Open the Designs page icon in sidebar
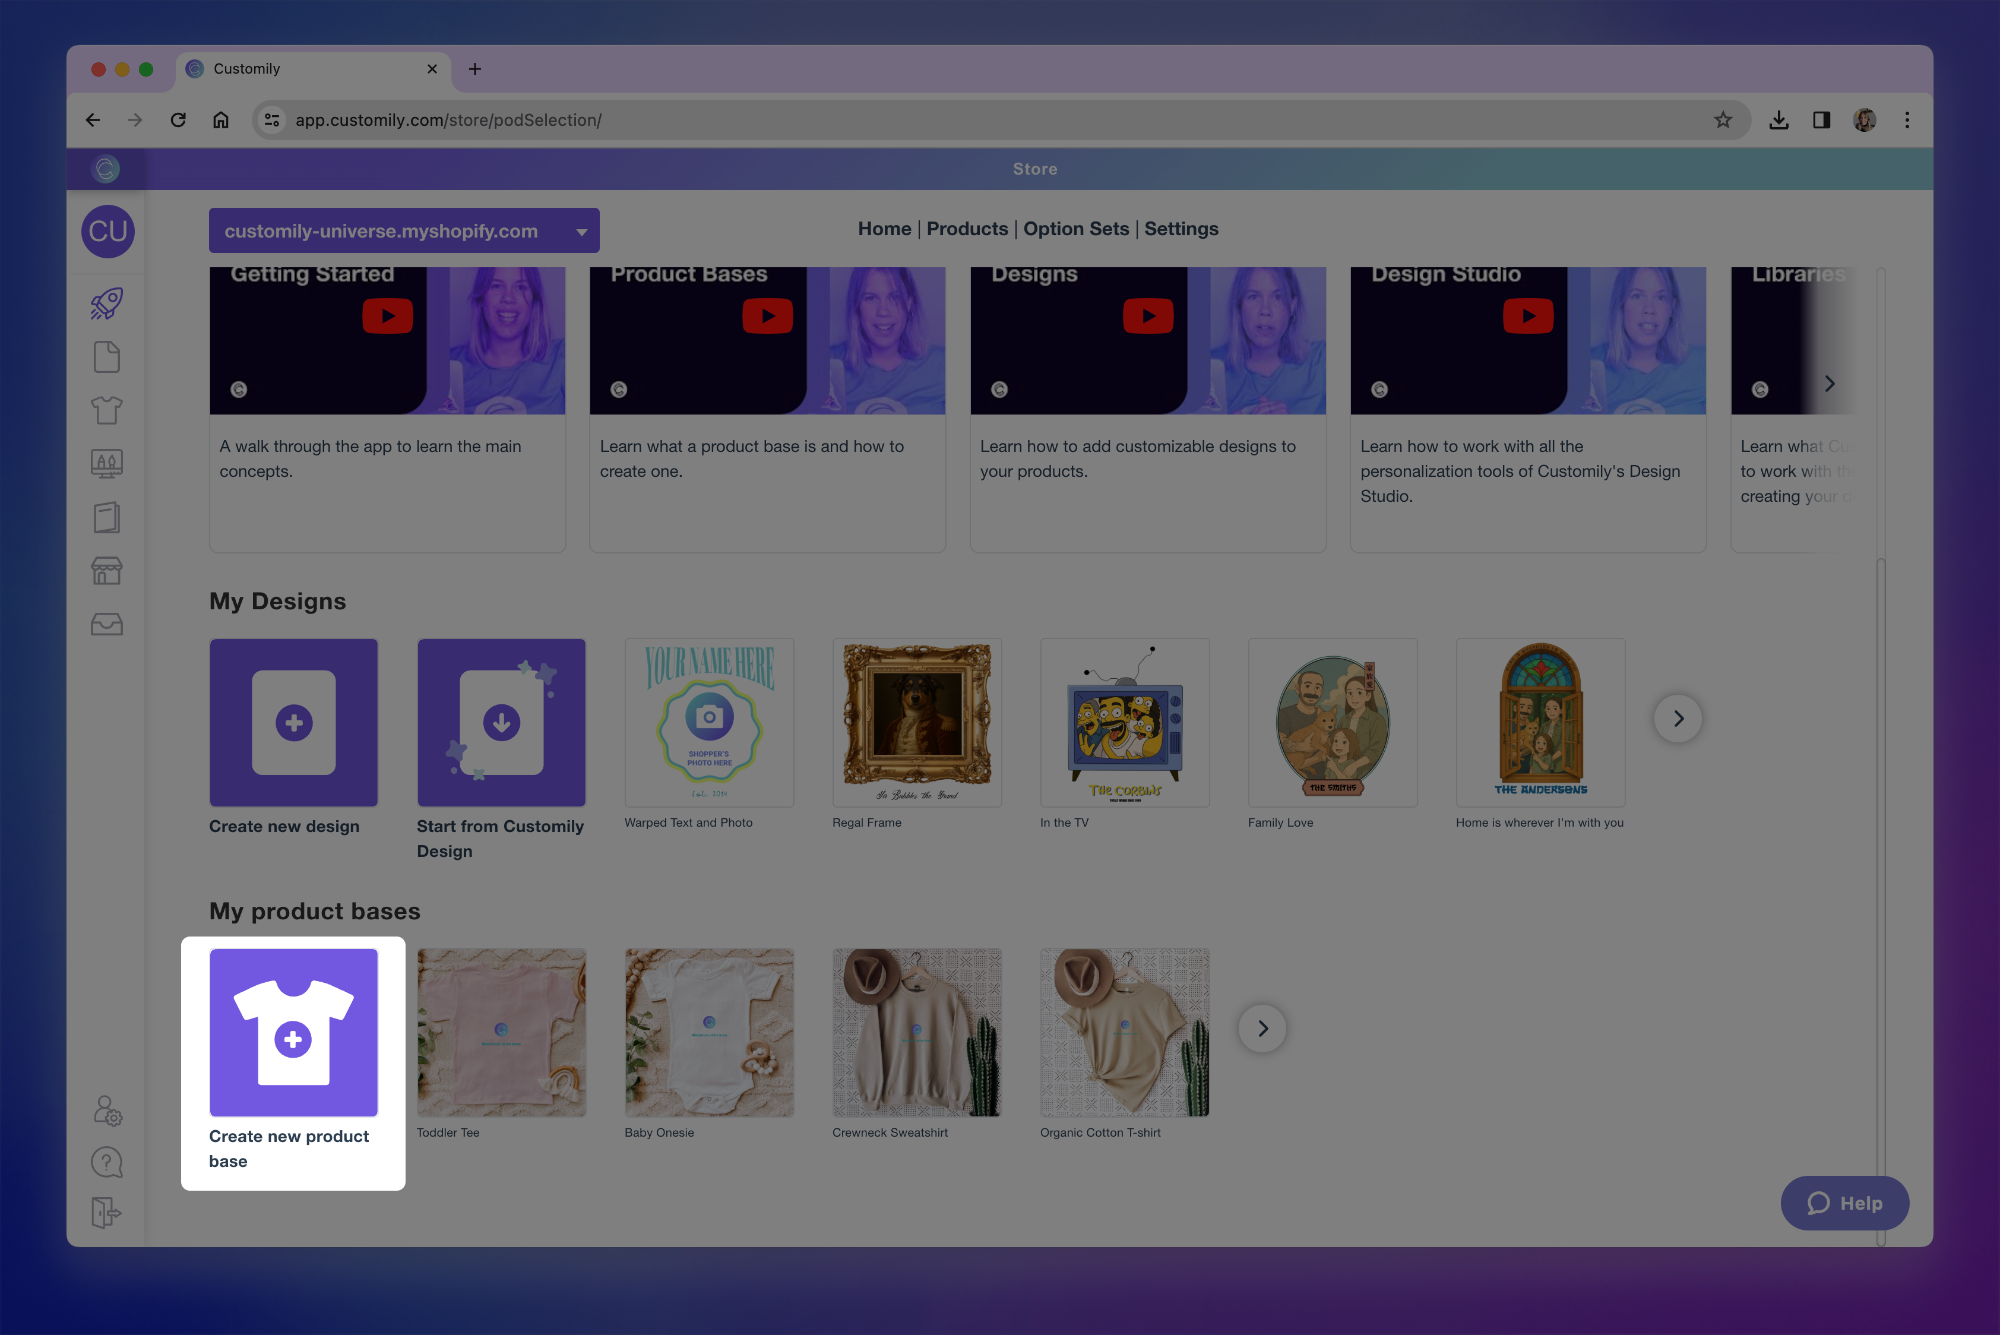The image size is (2000, 1335). (x=106, y=357)
